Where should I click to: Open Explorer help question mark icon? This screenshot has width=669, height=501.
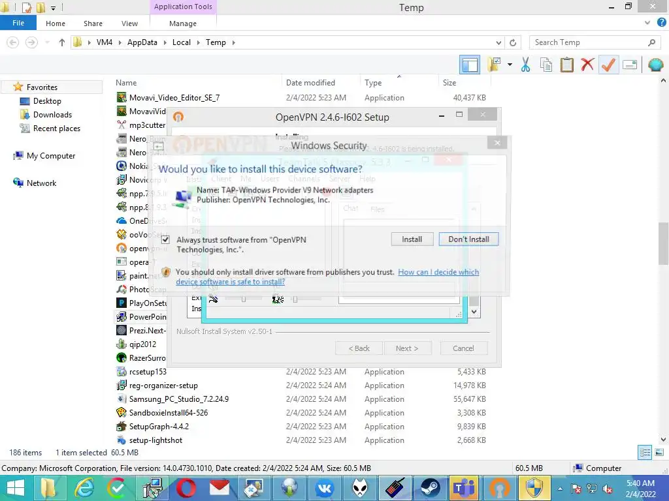[661, 23]
